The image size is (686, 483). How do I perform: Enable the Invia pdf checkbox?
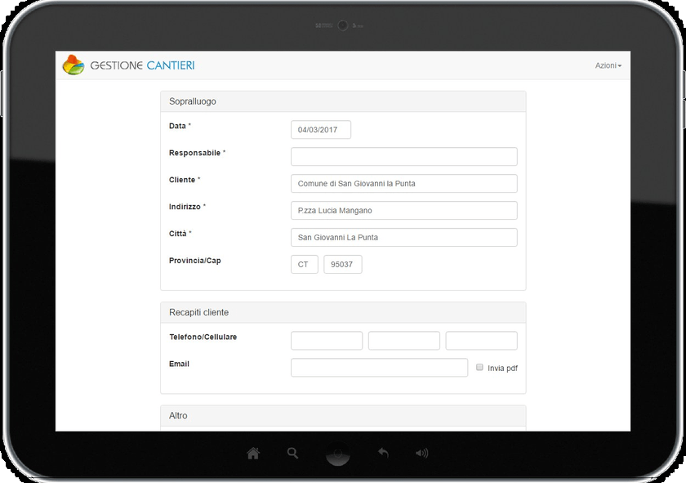(x=480, y=368)
